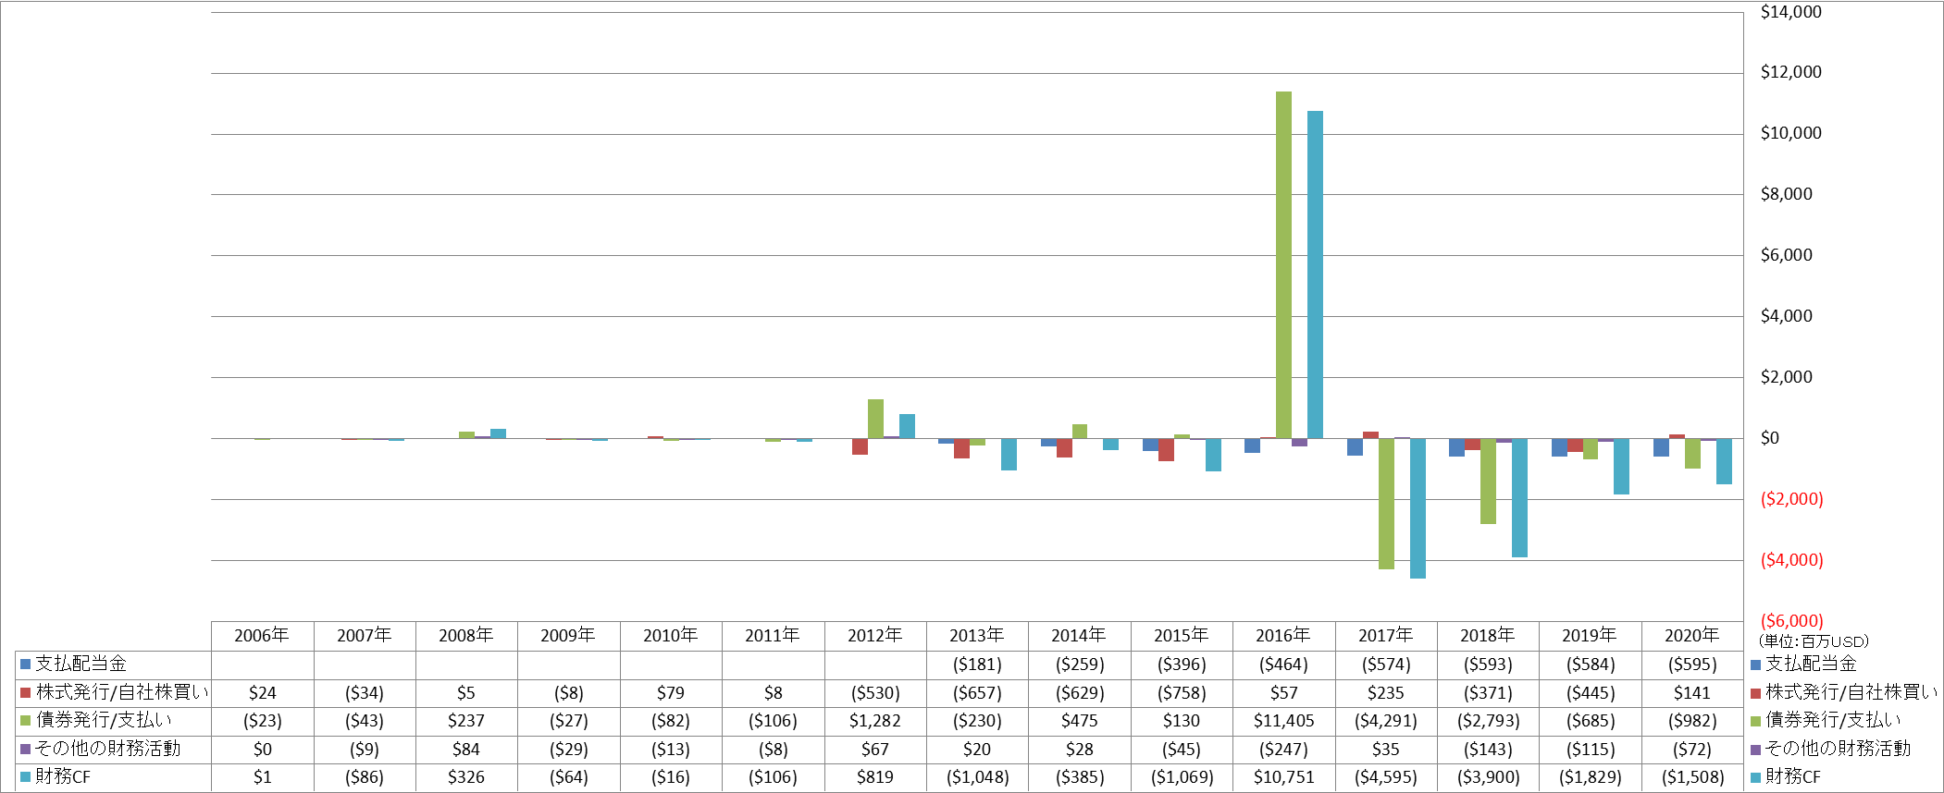
Task: Click the 2010年 column header
Action: [670, 635]
